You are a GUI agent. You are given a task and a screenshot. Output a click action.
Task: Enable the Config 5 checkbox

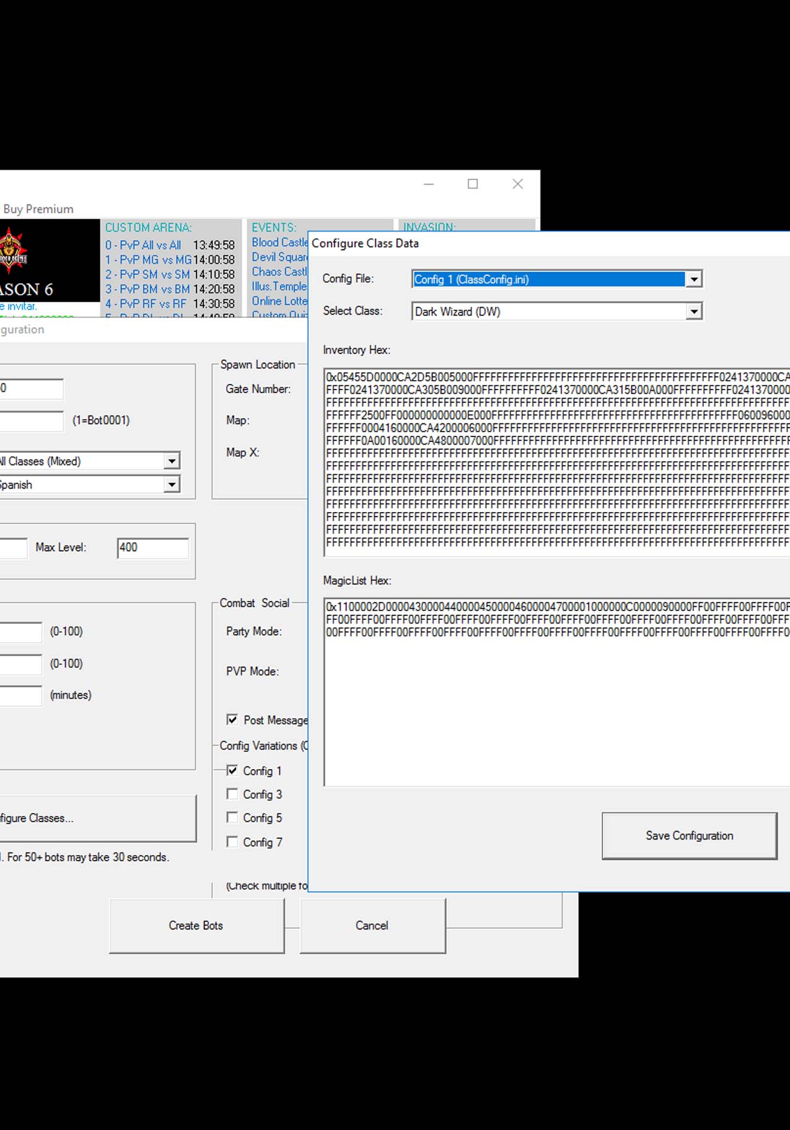(232, 817)
